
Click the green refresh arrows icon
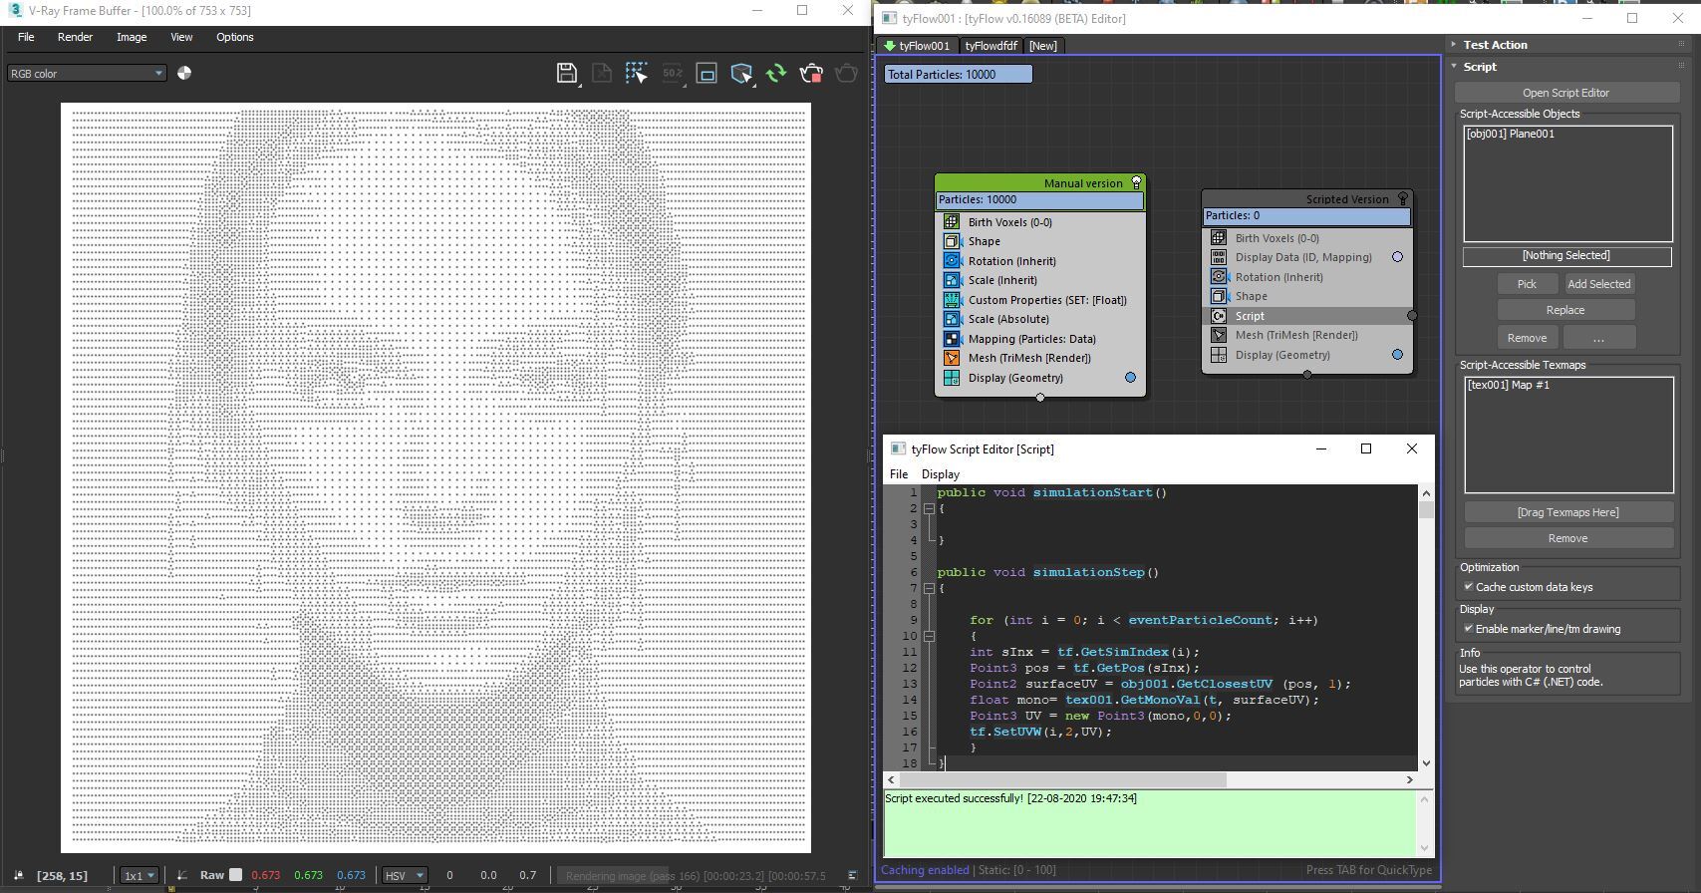coord(776,73)
